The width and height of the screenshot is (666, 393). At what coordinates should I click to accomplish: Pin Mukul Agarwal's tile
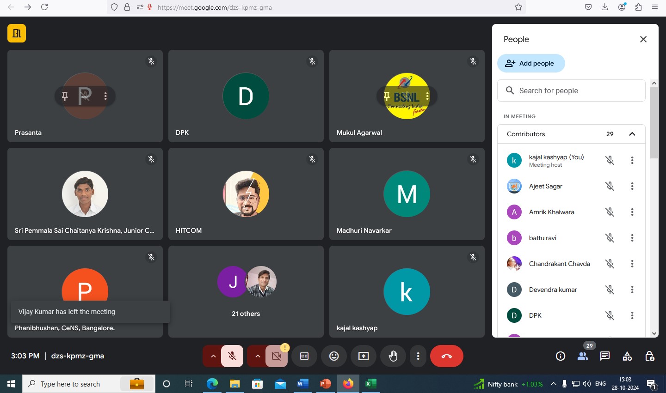pyautogui.click(x=387, y=96)
